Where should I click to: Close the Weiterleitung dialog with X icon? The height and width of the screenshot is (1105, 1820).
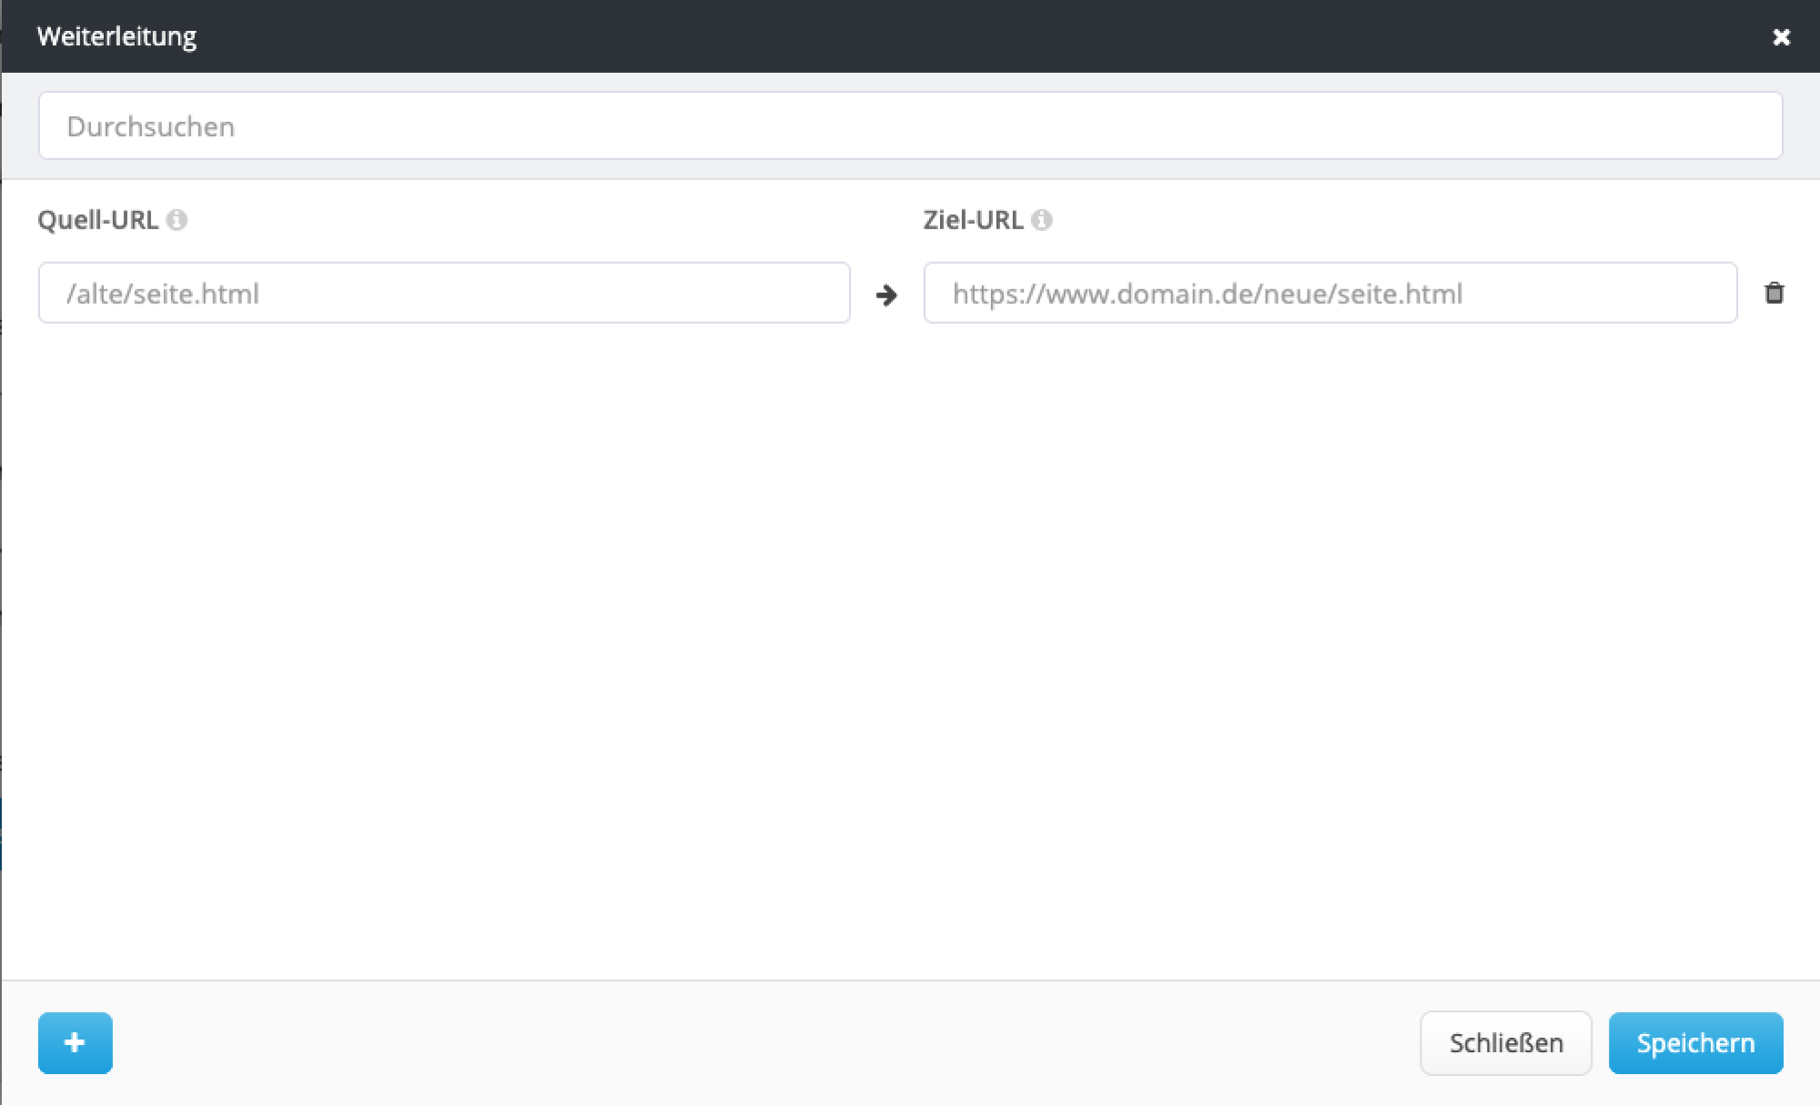1781,36
